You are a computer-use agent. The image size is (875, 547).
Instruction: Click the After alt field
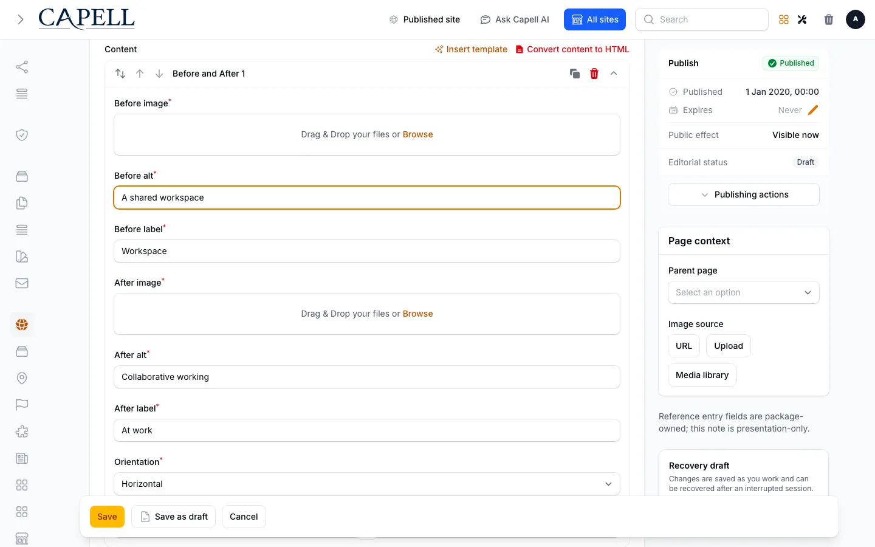[x=367, y=377]
